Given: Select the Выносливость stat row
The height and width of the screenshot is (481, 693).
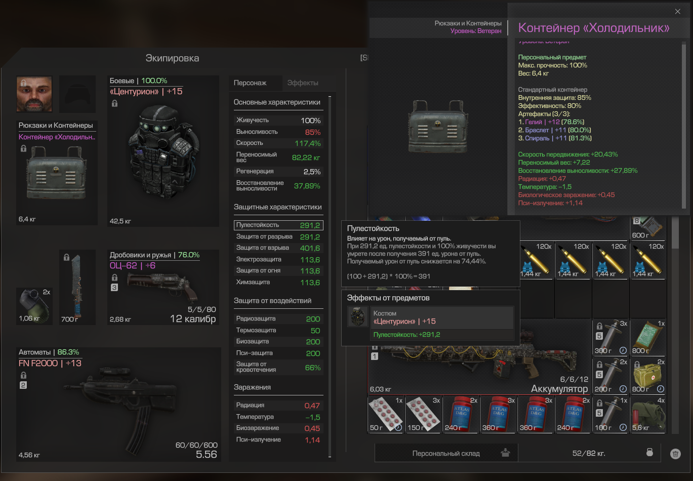Looking at the screenshot, I should tap(278, 132).
